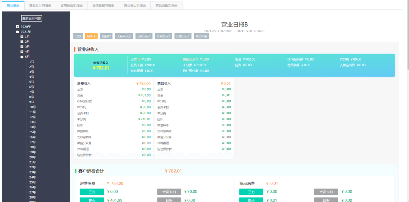Click POS机 ¥80.00 in the teal banner

point(350,59)
